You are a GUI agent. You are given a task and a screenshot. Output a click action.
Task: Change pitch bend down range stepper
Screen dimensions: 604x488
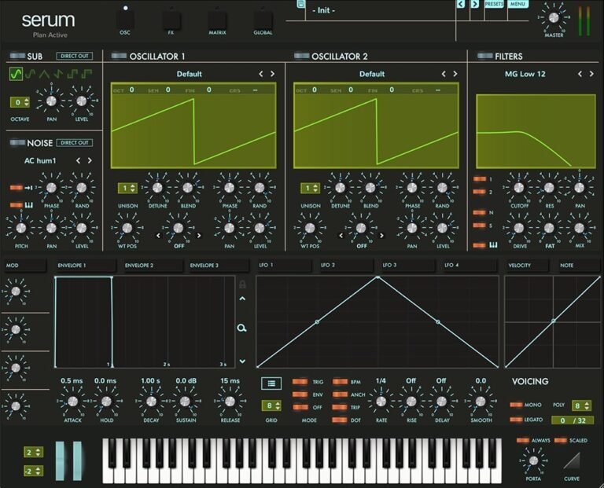click(34, 471)
